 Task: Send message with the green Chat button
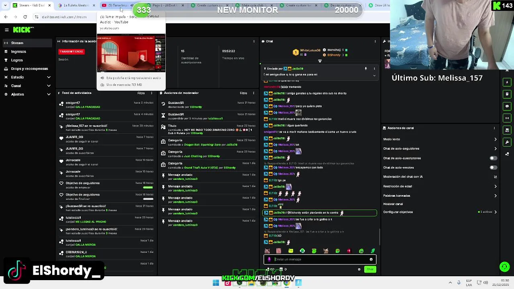(x=370, y=269)
